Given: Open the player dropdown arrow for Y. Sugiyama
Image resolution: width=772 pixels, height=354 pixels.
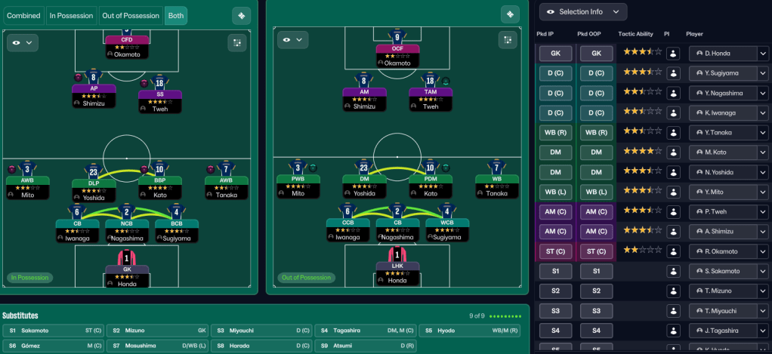Looking at the screenshot, I should [762, 73].
